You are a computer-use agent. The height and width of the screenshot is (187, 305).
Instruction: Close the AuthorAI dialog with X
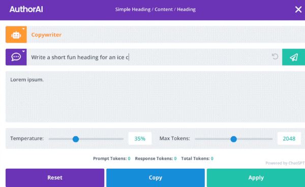(298, 9)
